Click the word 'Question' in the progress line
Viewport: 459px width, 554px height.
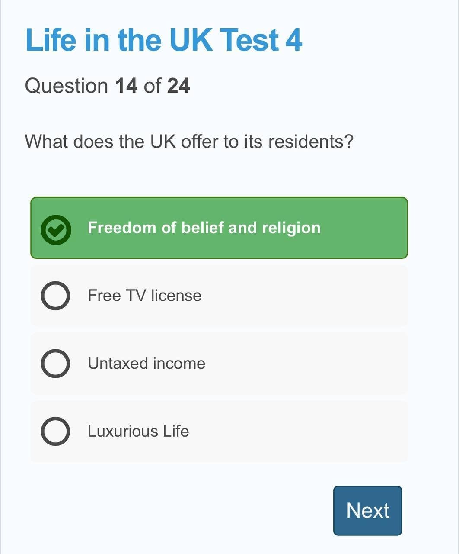(67, 86)
